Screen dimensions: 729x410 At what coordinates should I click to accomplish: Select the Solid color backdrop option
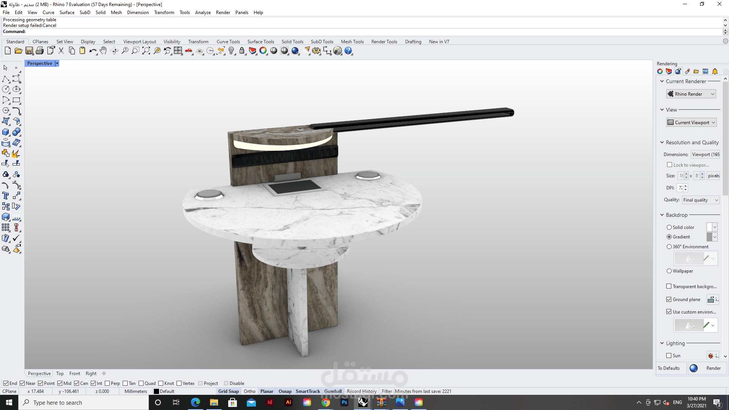click(669, 227)
